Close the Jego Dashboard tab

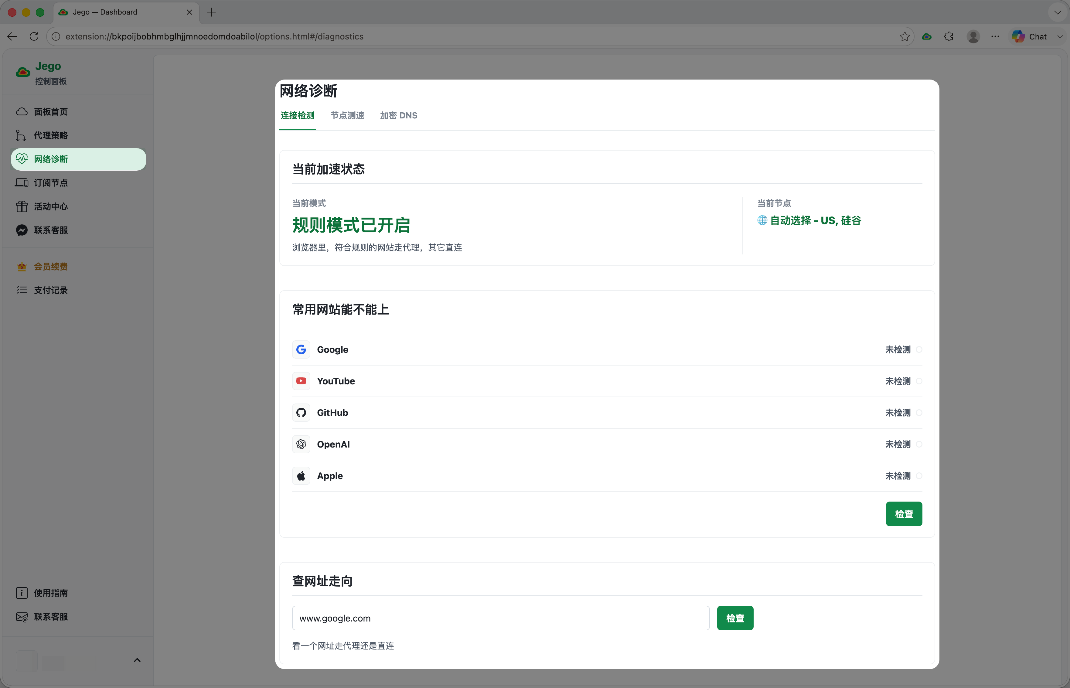189,12
